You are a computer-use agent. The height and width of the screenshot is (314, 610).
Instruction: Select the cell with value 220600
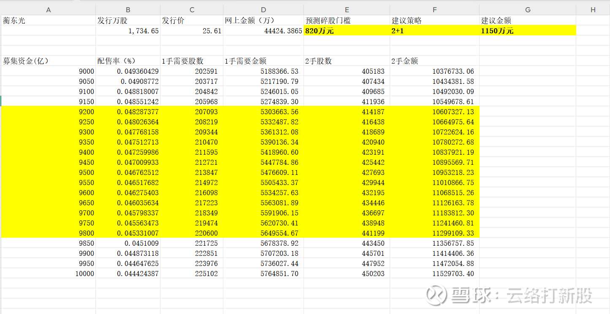[192, 233]
